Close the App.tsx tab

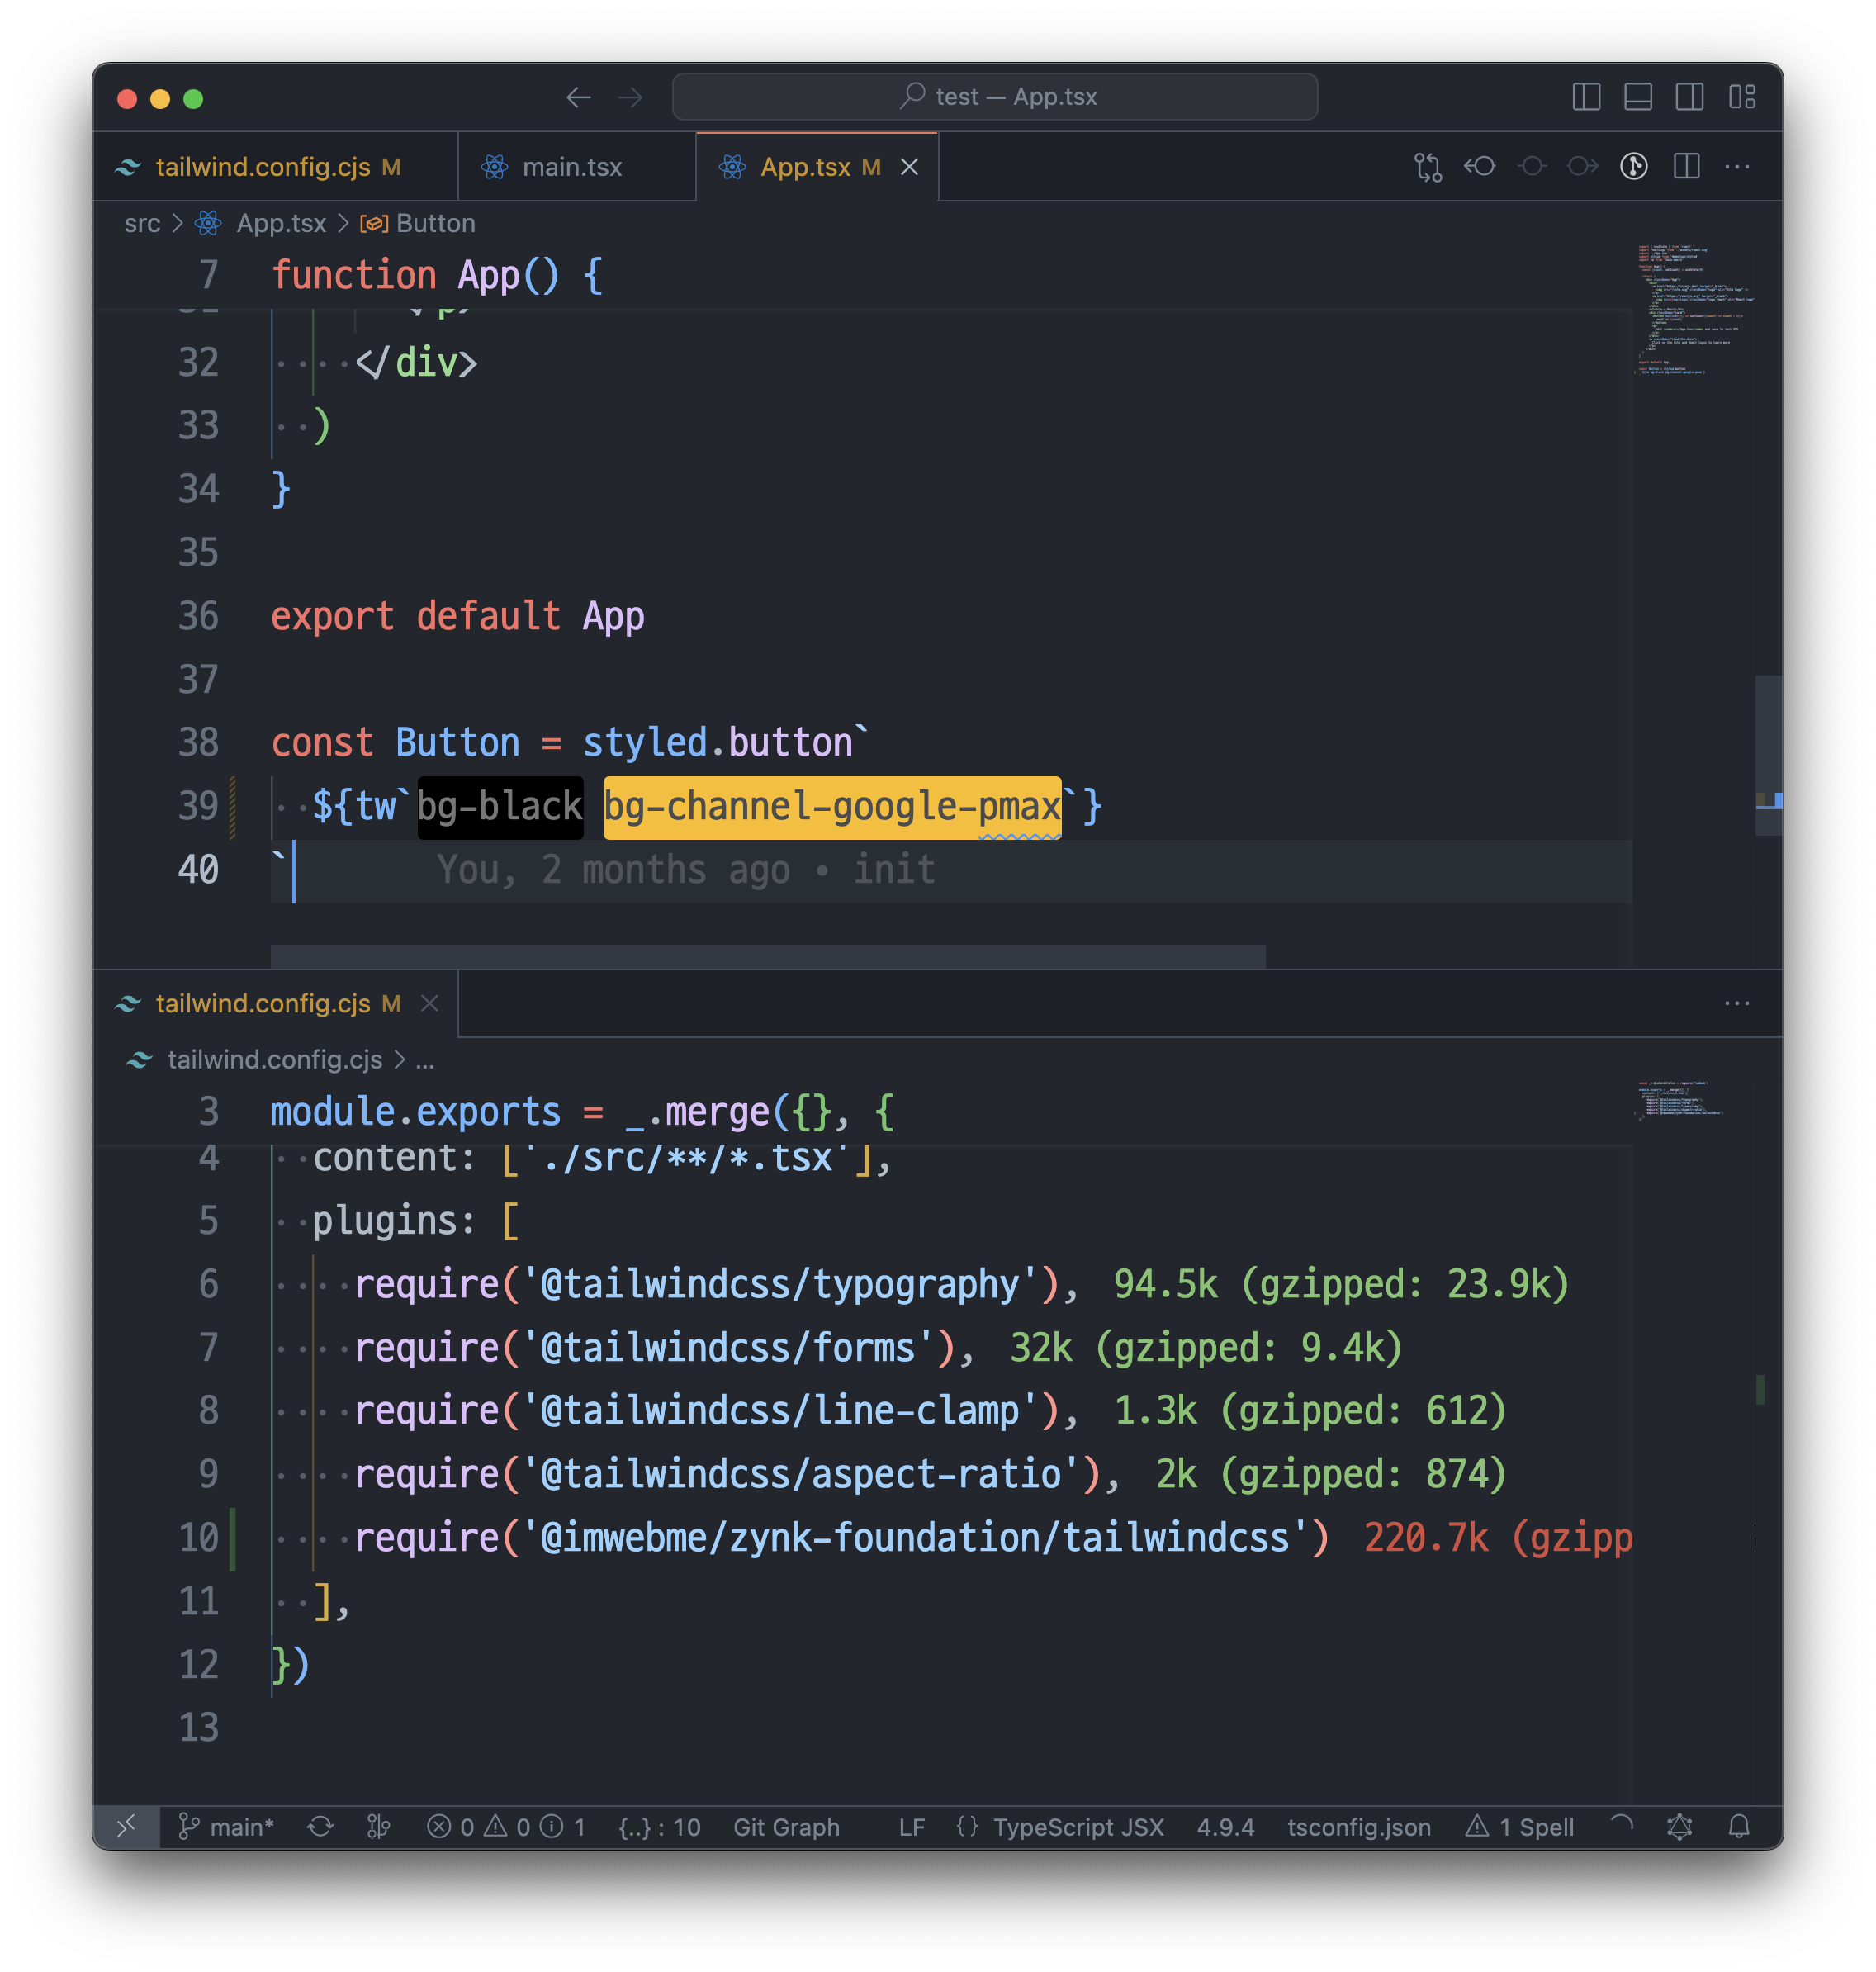[x=909, y=167]
